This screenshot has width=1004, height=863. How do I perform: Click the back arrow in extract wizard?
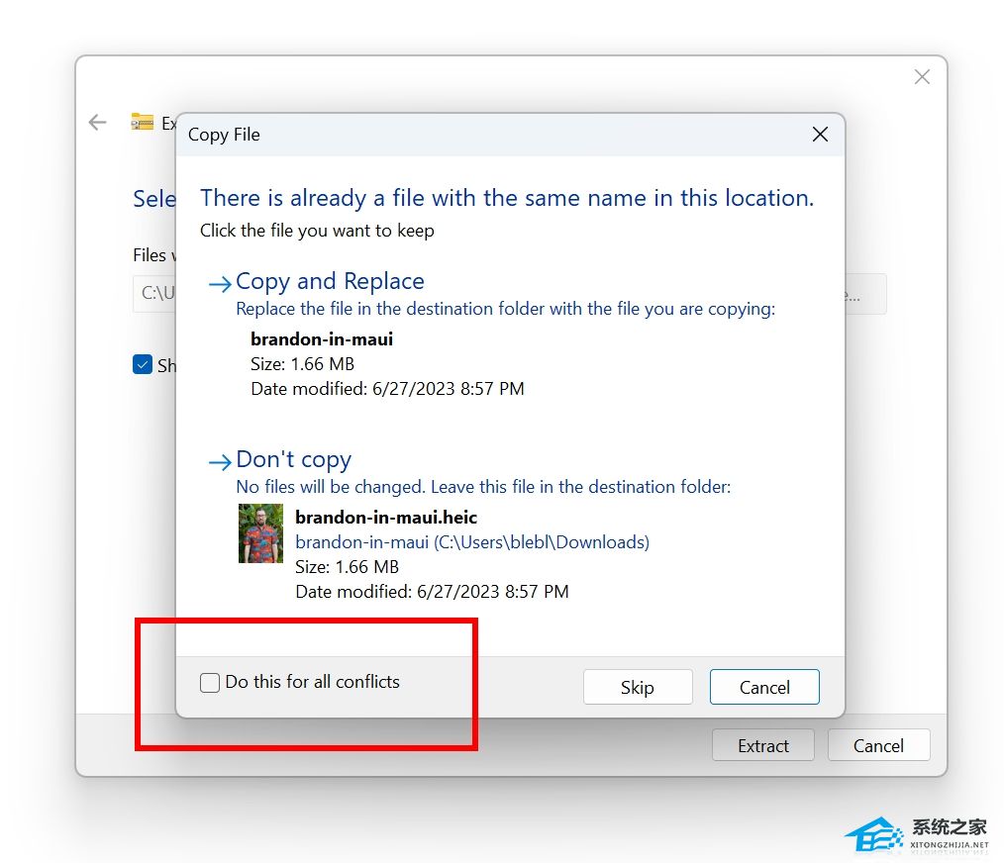click(x=97, y=123)
